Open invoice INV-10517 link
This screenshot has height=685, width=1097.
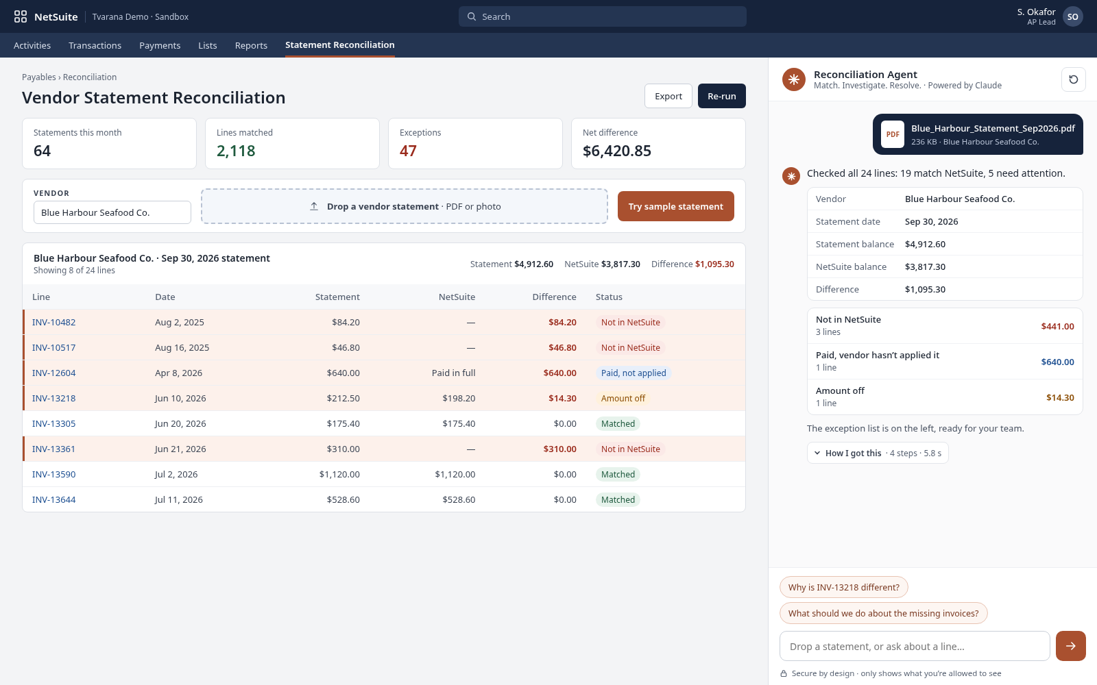click(x=54, y=347)
